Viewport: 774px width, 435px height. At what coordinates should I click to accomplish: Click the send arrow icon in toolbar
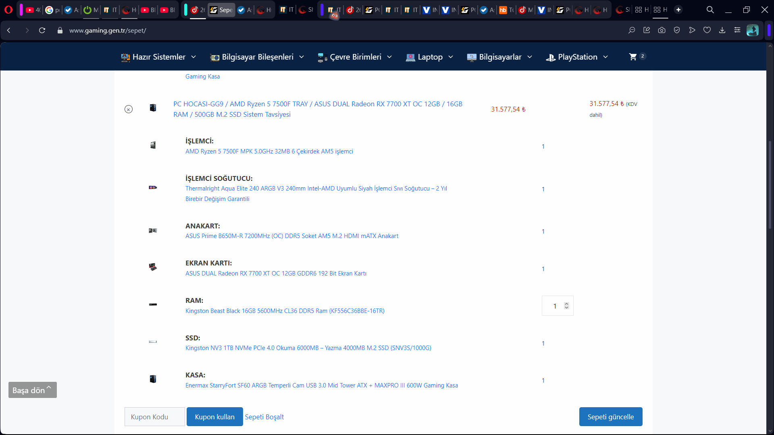click(692, 30)
